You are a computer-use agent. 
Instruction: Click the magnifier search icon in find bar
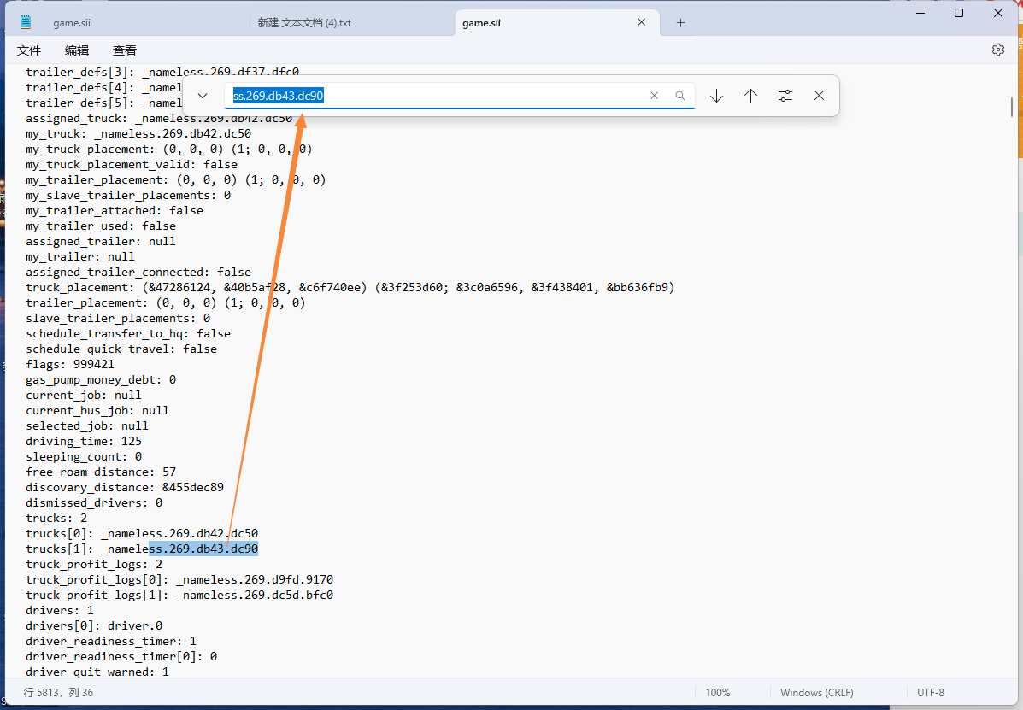pos(679,96)
